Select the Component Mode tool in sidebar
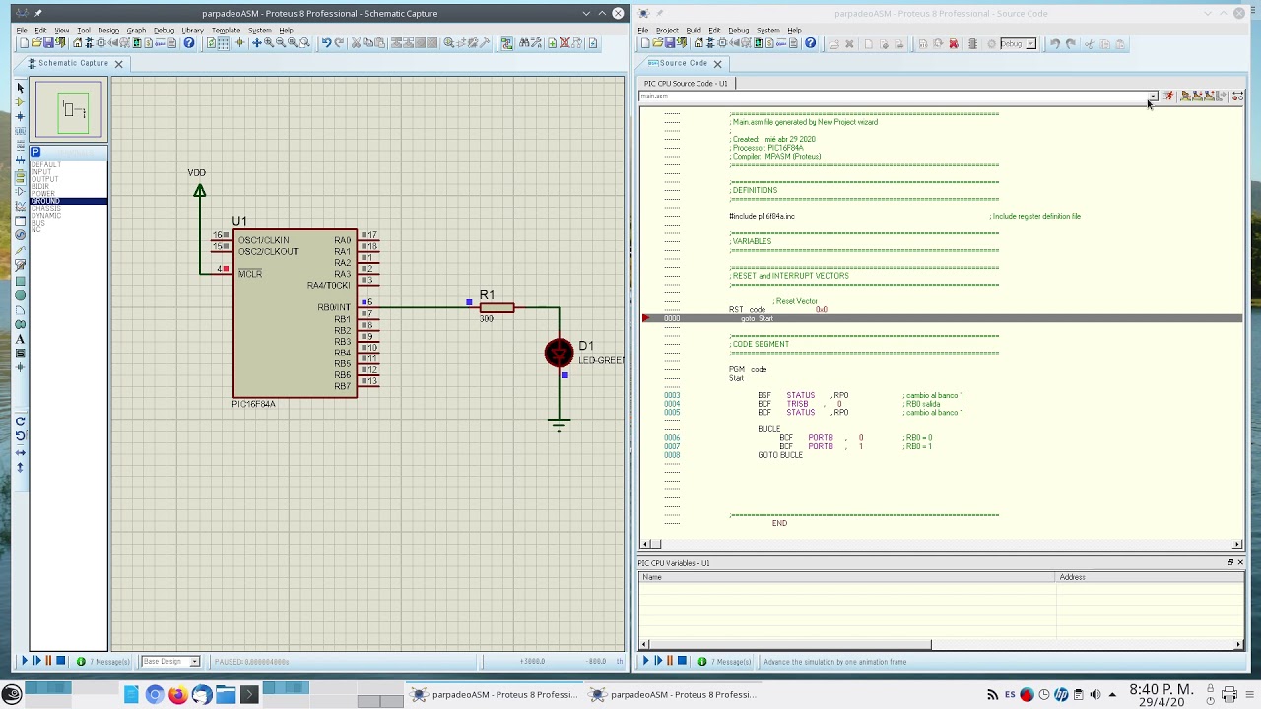The width and height of the screenshot is (1261, 709). coord(20,101)
